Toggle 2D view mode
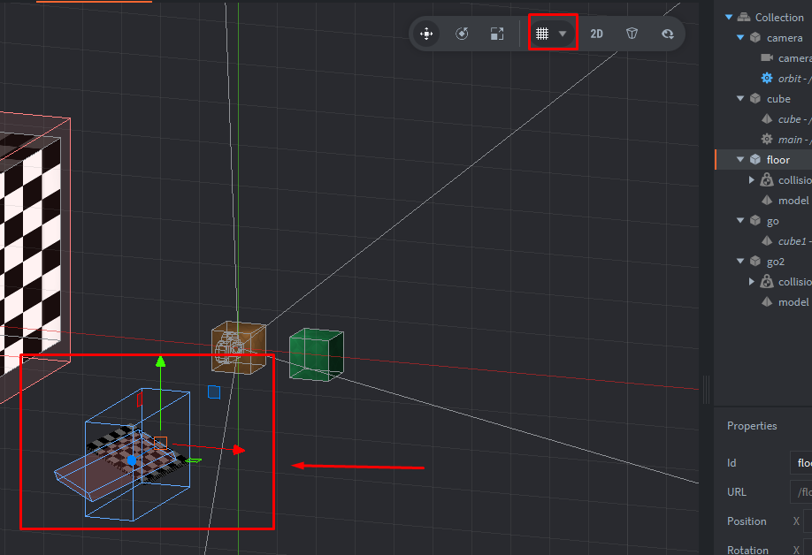The height and width of the screenshot is (555, 812). pos(596,34)
